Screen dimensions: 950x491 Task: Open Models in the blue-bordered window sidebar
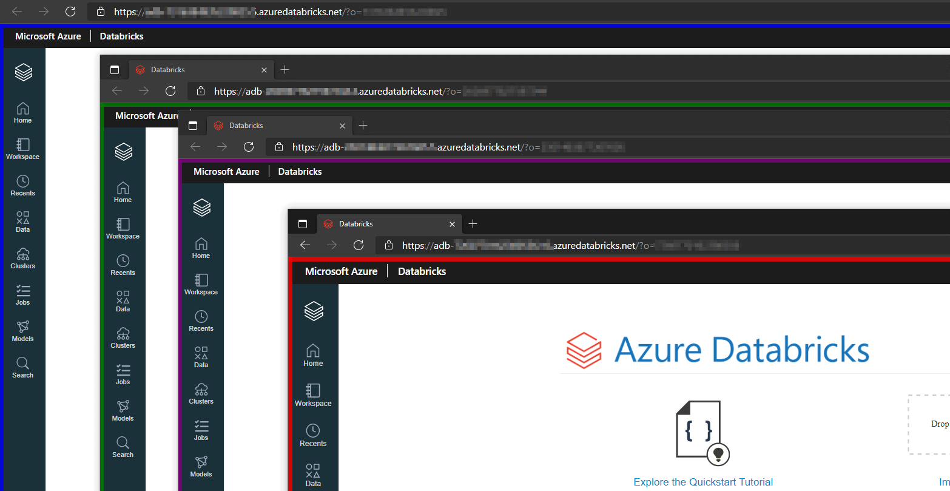[x=22, y=331]
